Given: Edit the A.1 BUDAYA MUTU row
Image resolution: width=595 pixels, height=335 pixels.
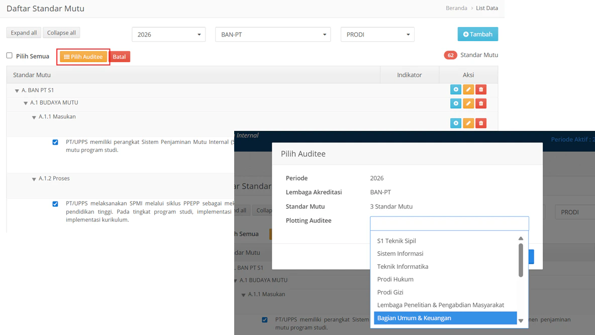Looking at the screenshot, I should (x=468, y=103).
